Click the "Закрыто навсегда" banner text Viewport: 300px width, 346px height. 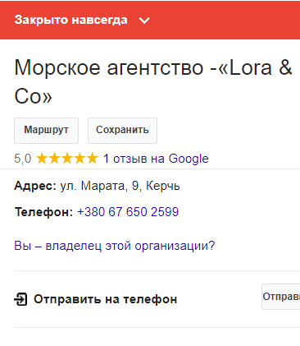click(x=71, y=20)
